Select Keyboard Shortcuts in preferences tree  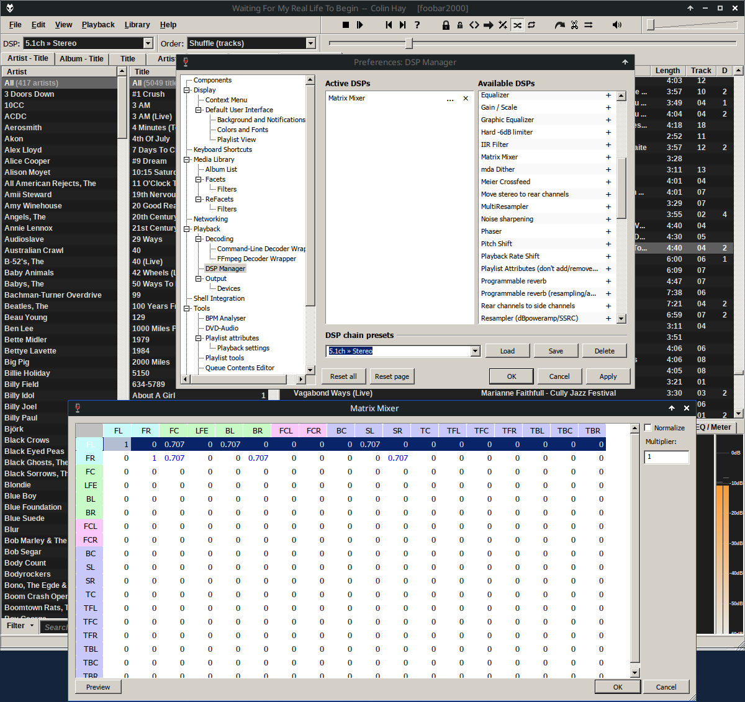point(222,149)
